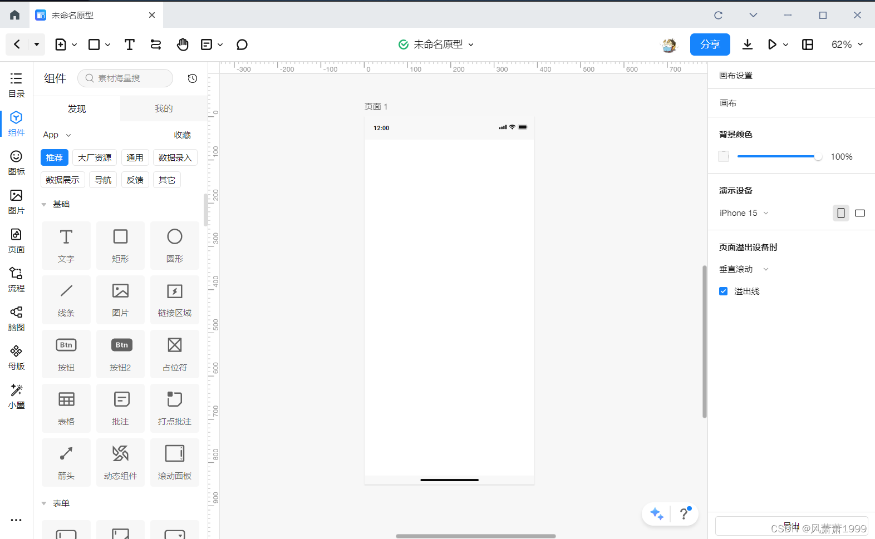Screen dimensions: 875x539
Task: Open the user avatar profile
Action: (668, 44)
